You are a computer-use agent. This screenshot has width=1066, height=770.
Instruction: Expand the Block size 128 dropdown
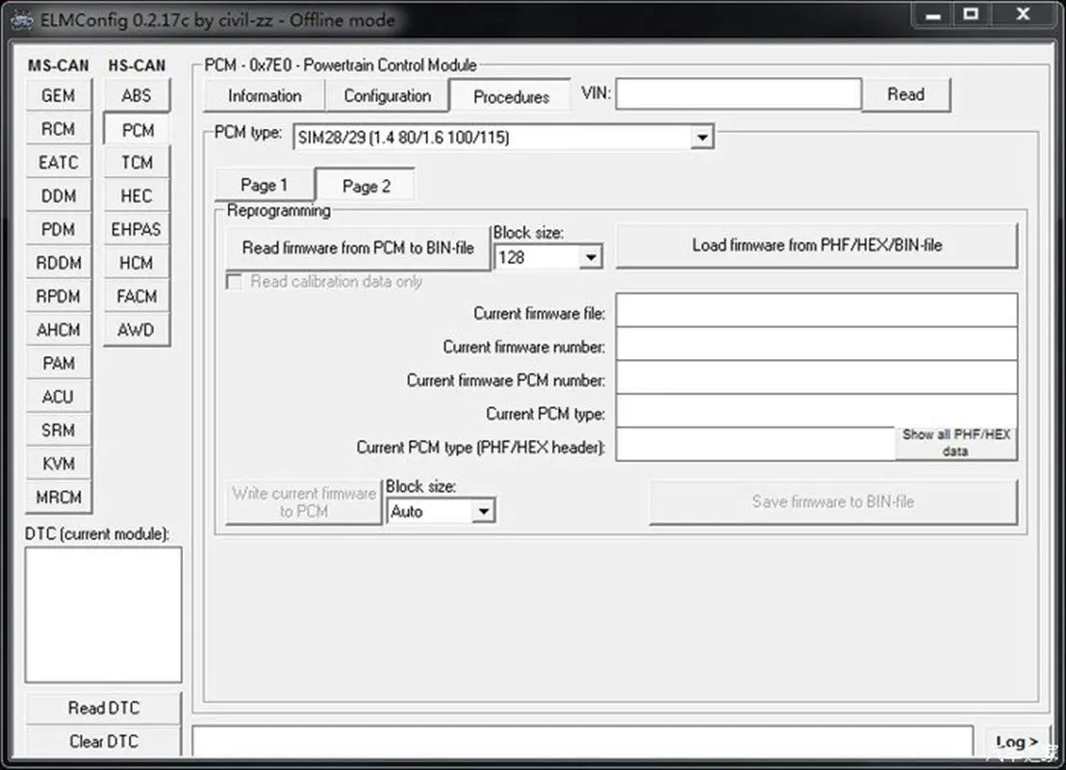(x=591, y=257)
